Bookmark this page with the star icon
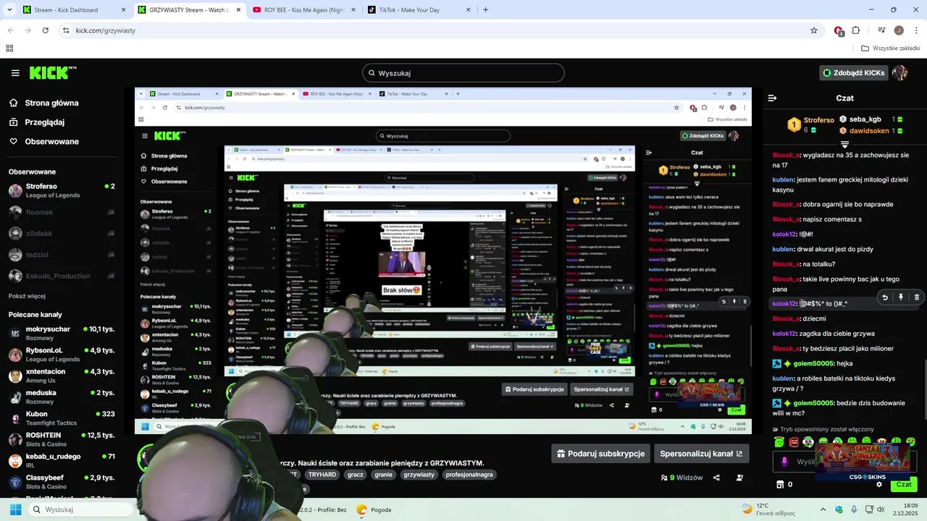927x521 pixels. 814,30
